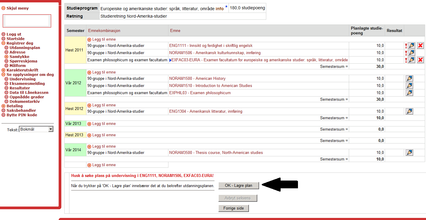Open NORAM1500 - American History link

pos(197,79)
